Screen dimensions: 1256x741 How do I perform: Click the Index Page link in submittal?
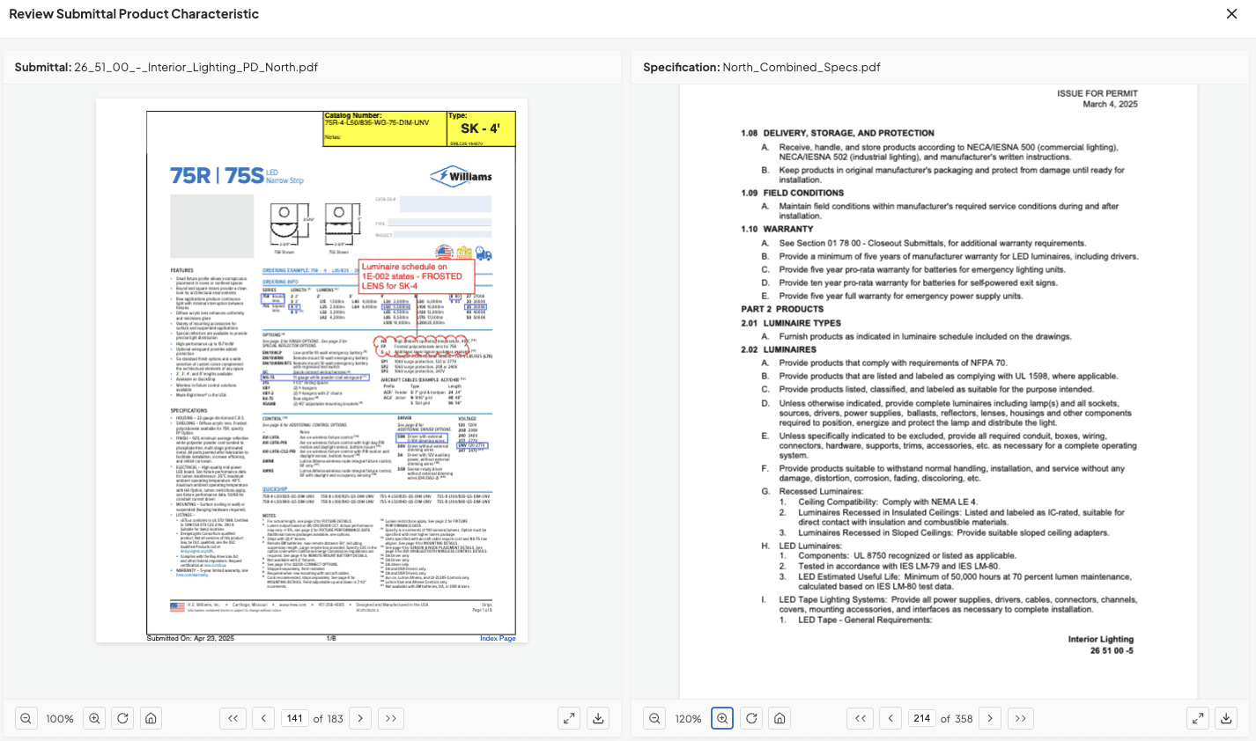tap(498, 638)
